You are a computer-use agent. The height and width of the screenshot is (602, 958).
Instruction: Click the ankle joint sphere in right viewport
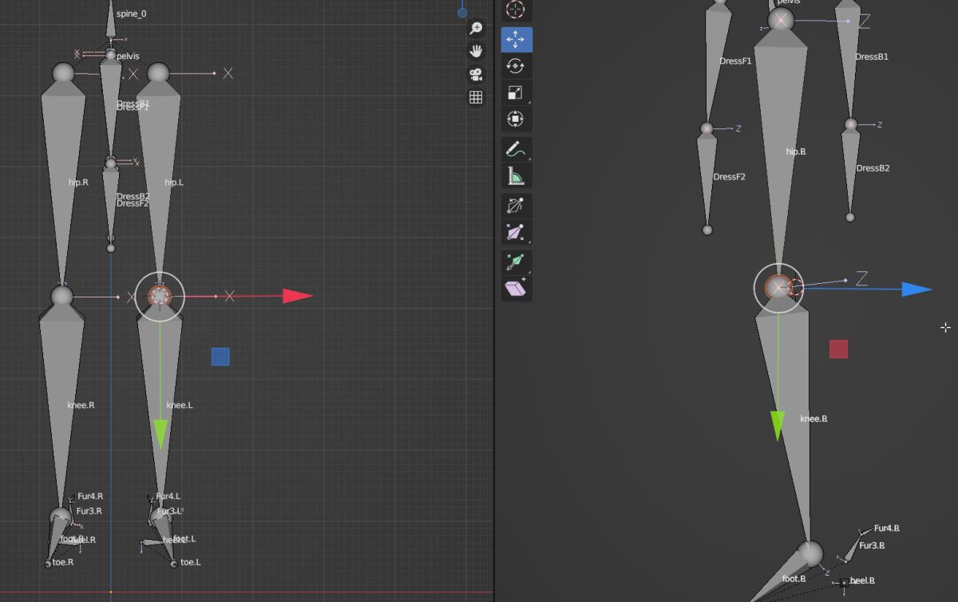(810, 553)
